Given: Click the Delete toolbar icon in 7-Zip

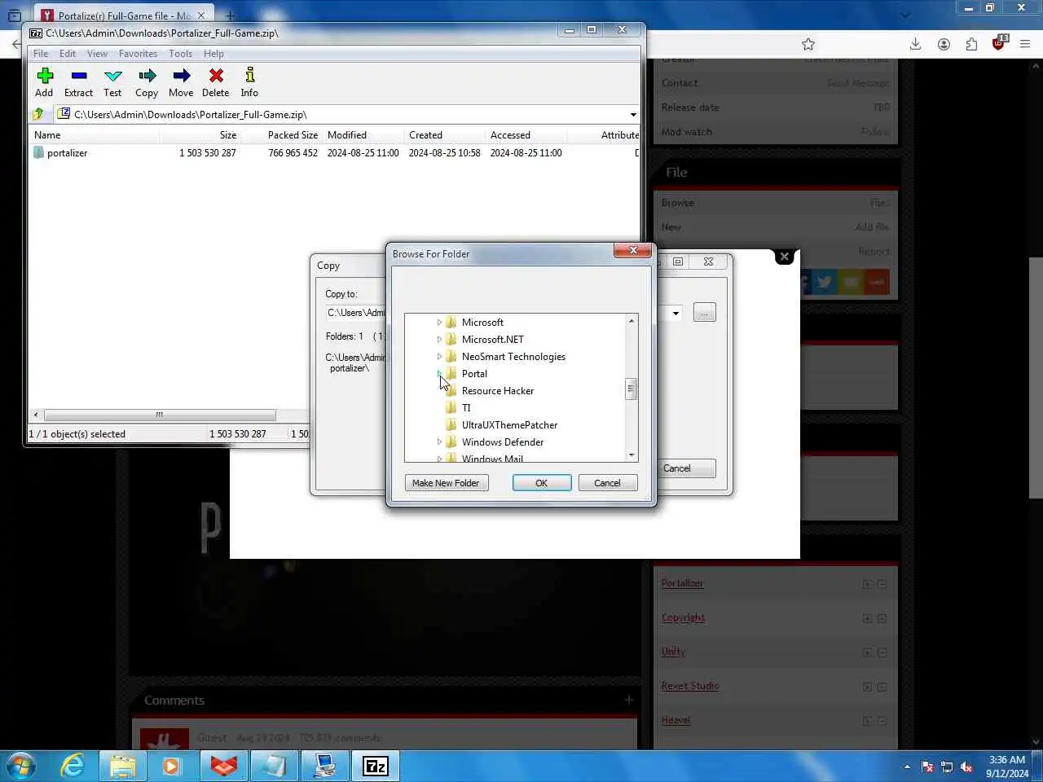Looking at the screenshot, I should click(x=216, y=82).
